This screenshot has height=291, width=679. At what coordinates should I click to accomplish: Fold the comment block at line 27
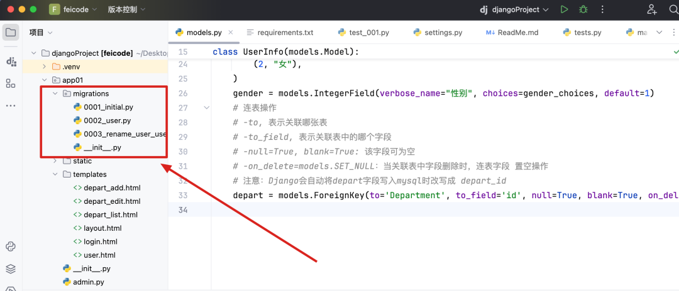point(206,107)
